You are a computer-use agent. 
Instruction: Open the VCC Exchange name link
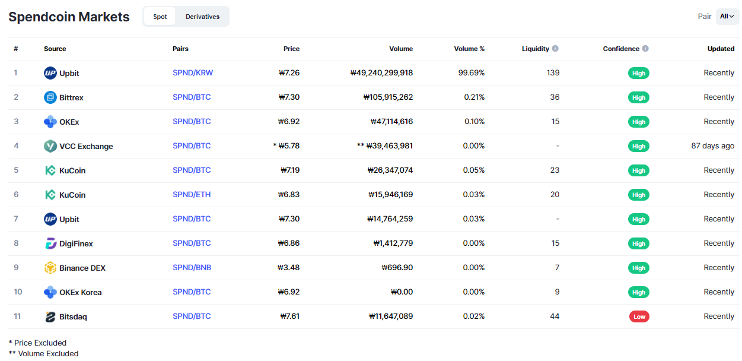pyautogui.click(x=86, y=146)
